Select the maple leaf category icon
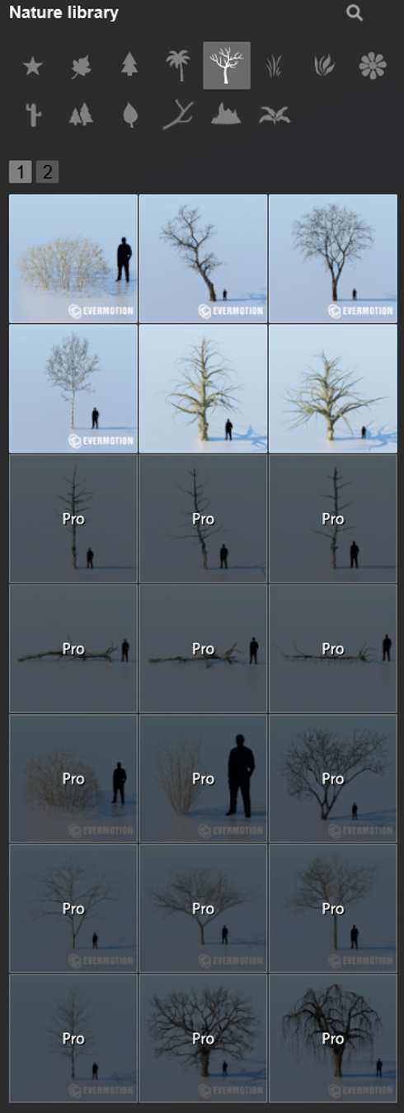The width and height of the screenshot is (404, 1113). click(x=81, y=66)
